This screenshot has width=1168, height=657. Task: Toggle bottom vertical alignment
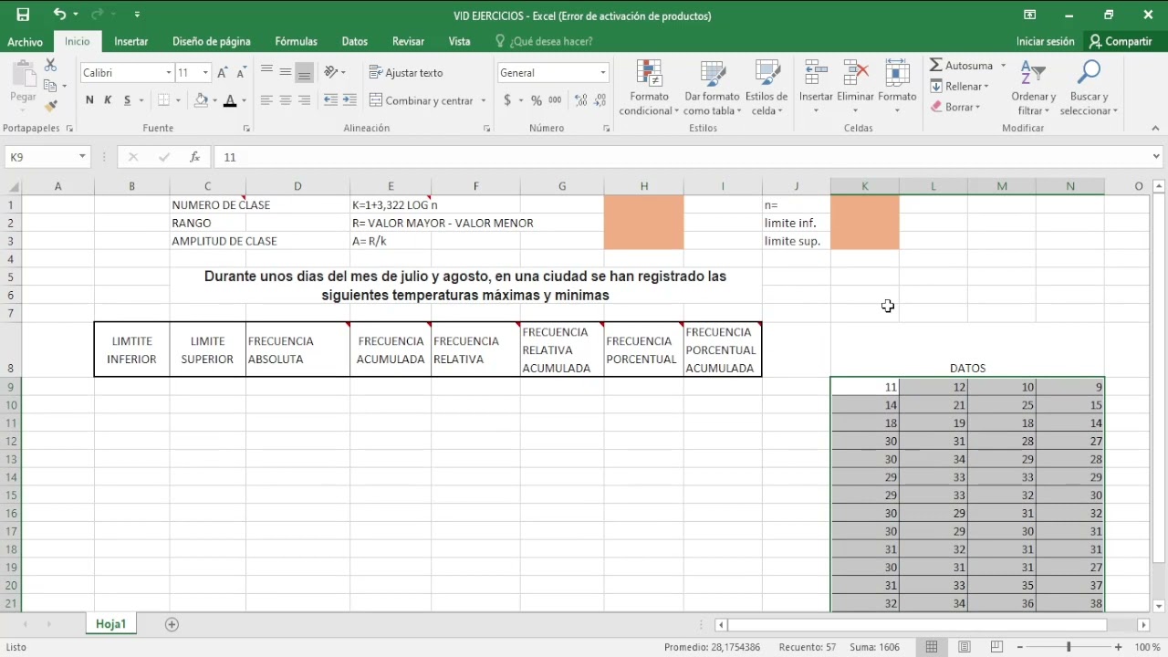point(305,72)
